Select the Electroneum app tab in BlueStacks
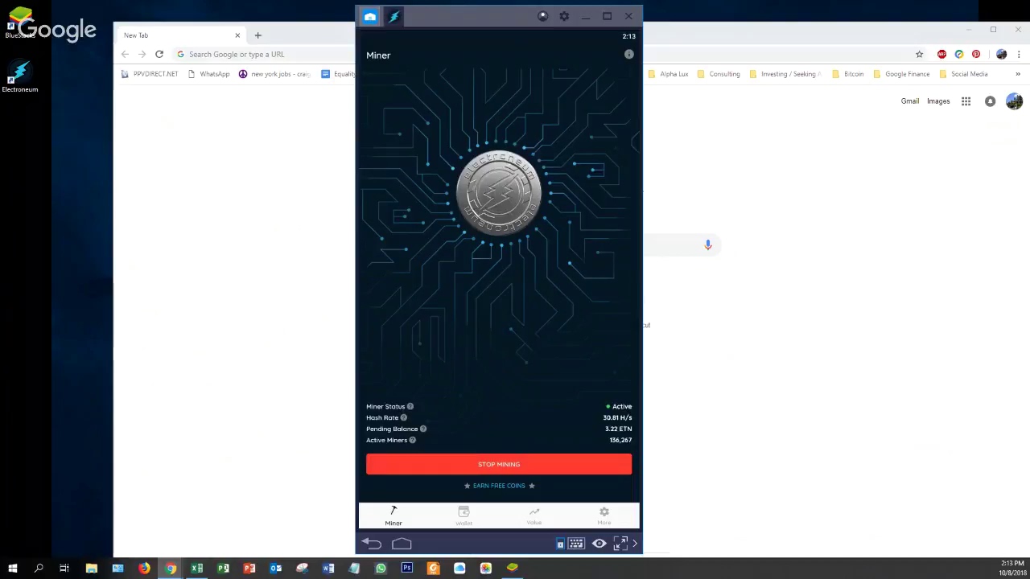The height and width of the screenshot is (579, 1030). point(394,16)
